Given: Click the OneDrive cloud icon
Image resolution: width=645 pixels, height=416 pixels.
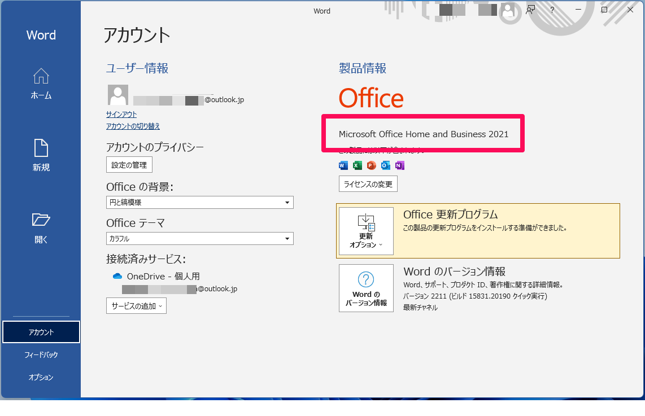Looking at the screenshot, I should [117, 276].
